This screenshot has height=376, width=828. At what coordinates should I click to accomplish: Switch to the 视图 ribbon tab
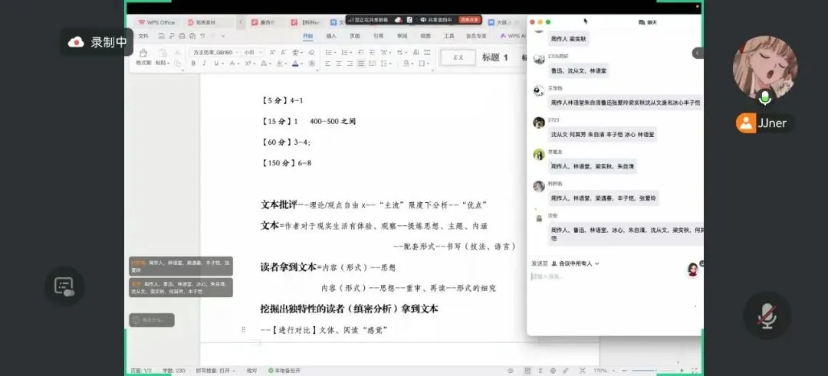coord(426,36)
